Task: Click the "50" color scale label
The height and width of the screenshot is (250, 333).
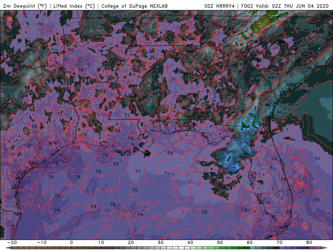Action: [220, 242]
